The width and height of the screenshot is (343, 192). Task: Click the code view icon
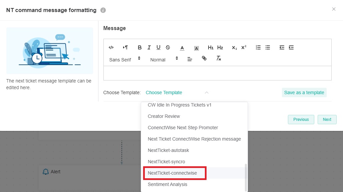coord(111,47)
